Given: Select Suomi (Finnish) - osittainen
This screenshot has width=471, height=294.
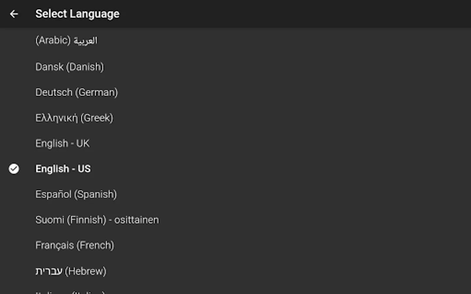Looking at the screenshot, I should [97, 220].
